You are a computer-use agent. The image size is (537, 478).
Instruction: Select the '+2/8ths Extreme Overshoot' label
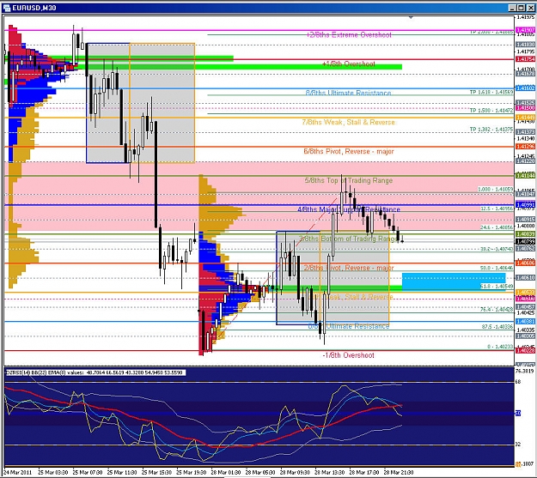tap(349, 35)
